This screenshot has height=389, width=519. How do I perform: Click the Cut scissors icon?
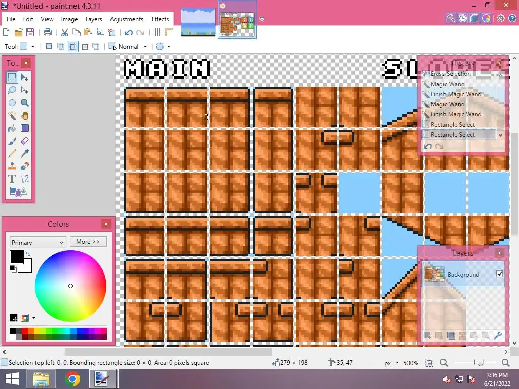(64, 32)
